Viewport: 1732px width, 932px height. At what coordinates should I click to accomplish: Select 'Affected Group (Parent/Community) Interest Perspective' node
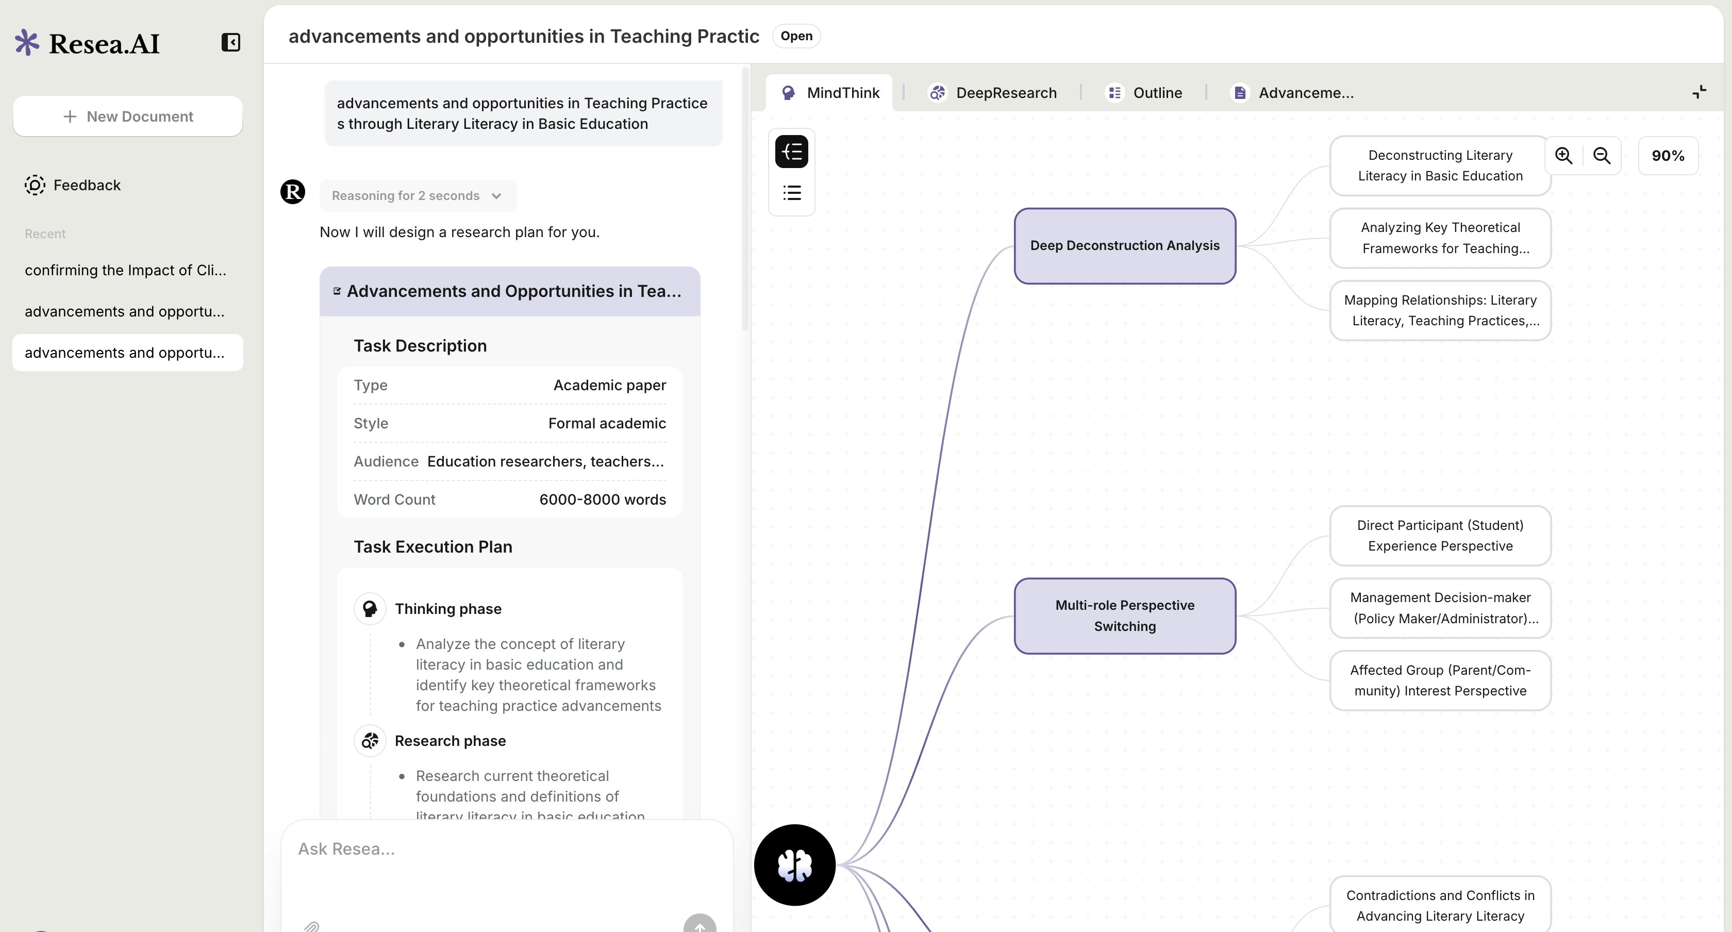[x=1440, y=680]
